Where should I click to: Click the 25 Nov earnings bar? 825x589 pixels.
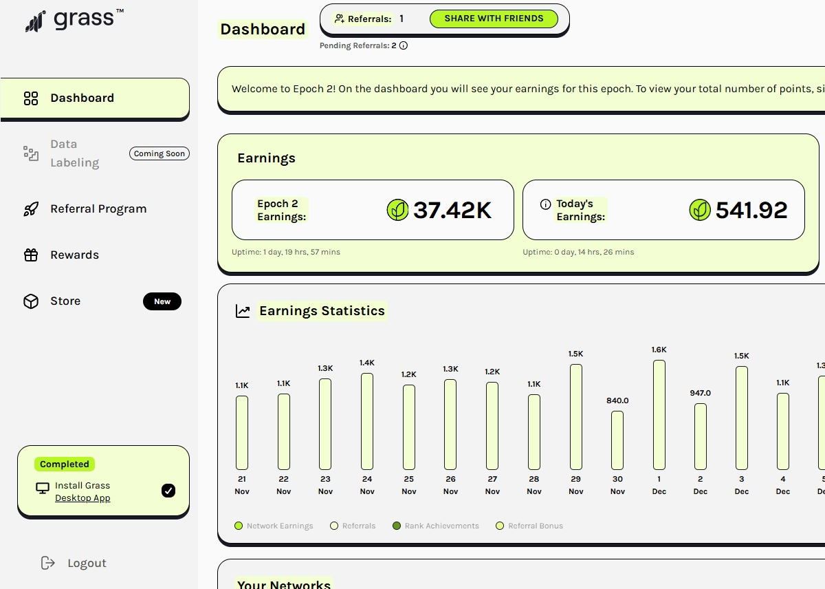coord(409,427)
